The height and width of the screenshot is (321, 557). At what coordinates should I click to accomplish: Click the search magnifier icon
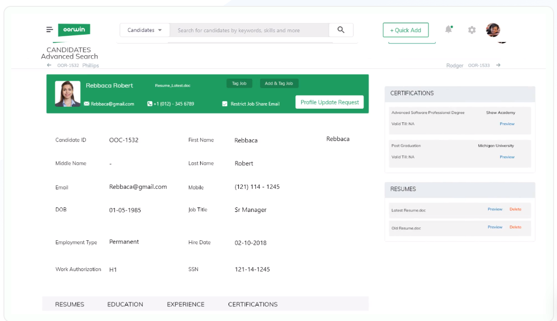(341, 29)
